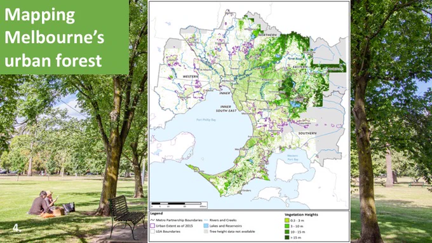Click the Urban Extent as of 2015 purple symbol
This screenshot has height=243, width=432.
coord(152,226)
